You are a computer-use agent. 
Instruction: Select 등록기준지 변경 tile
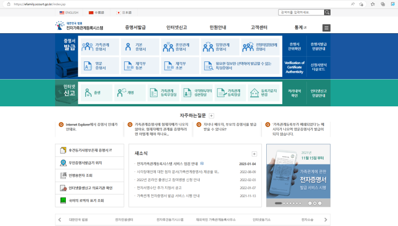pos(264,93)
